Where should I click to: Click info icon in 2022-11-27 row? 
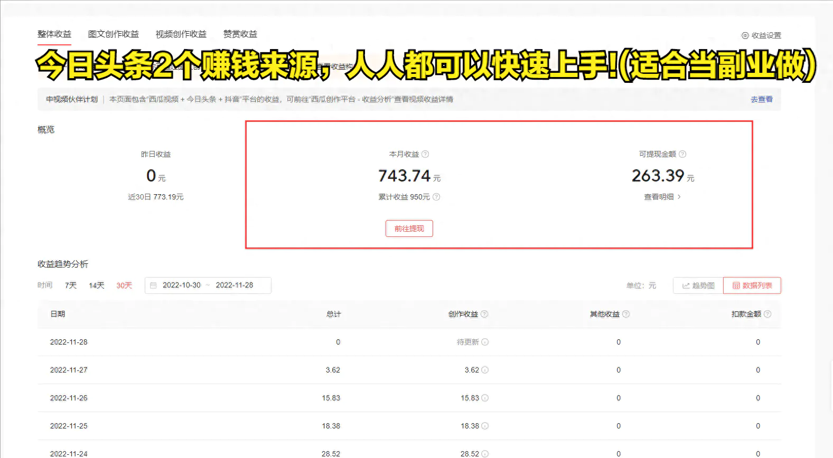[485, 370]
